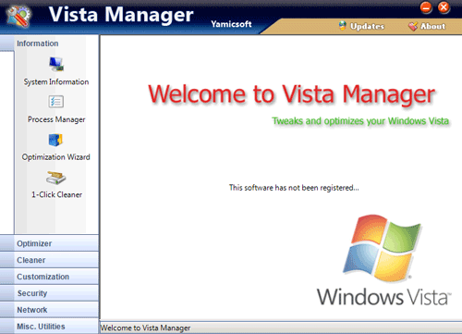Expand the Optimizer section

point(49,243)
